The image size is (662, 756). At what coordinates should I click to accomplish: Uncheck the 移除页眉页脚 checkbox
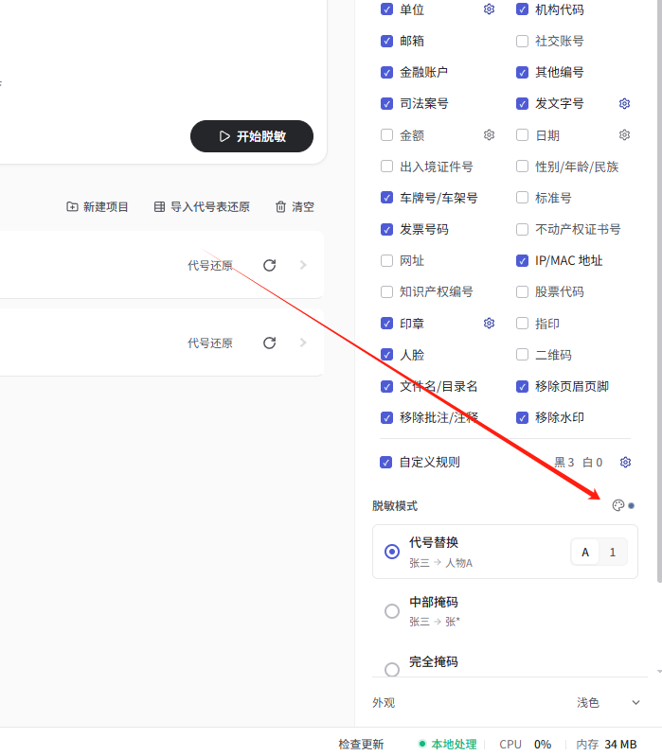click(522, 386)
